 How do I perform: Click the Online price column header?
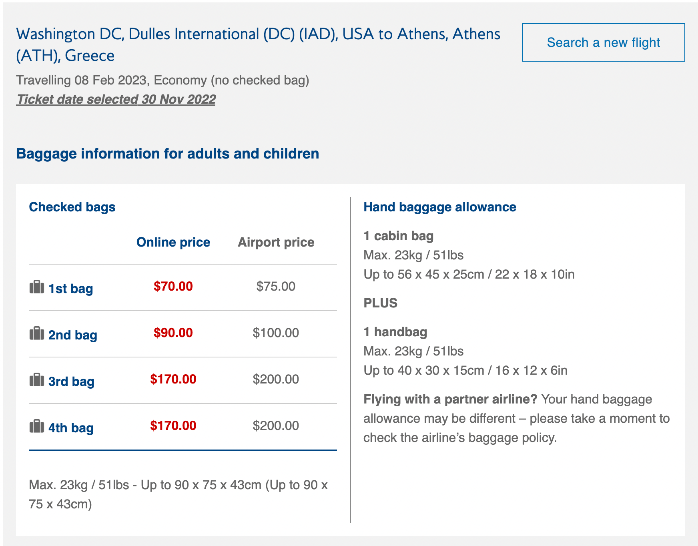(173, 243)
